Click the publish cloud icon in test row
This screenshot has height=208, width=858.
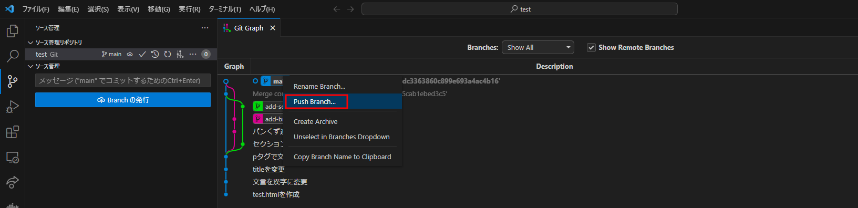pyautogui.click(x=130, y=54)
